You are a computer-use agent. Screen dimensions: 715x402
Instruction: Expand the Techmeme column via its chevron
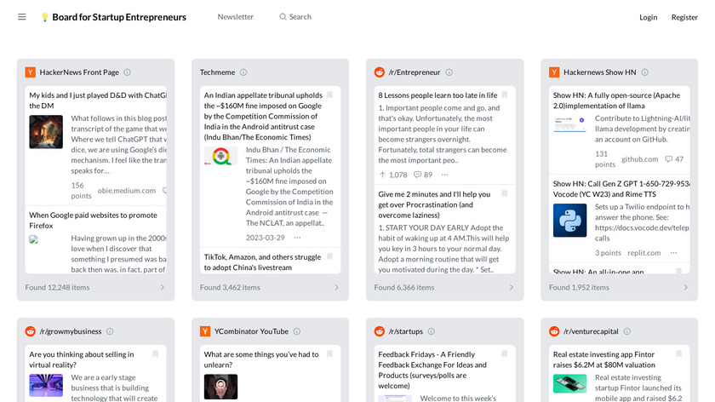pyautogui.click(x=337, y=288)
